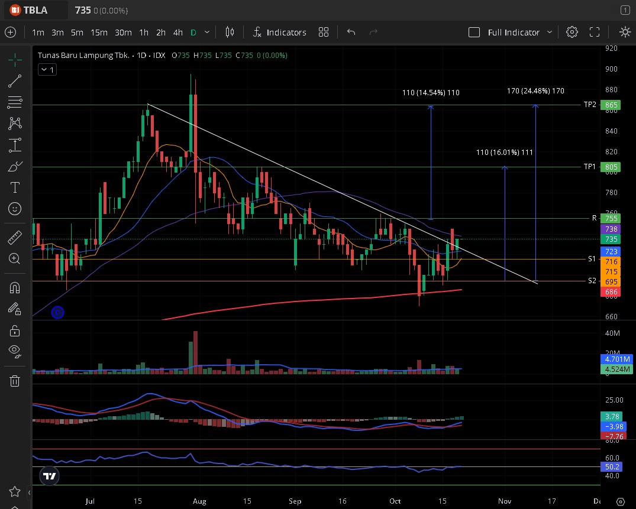Pick the ruler measure tool
This screenshot has width=636, height=509.
point(15,238)
